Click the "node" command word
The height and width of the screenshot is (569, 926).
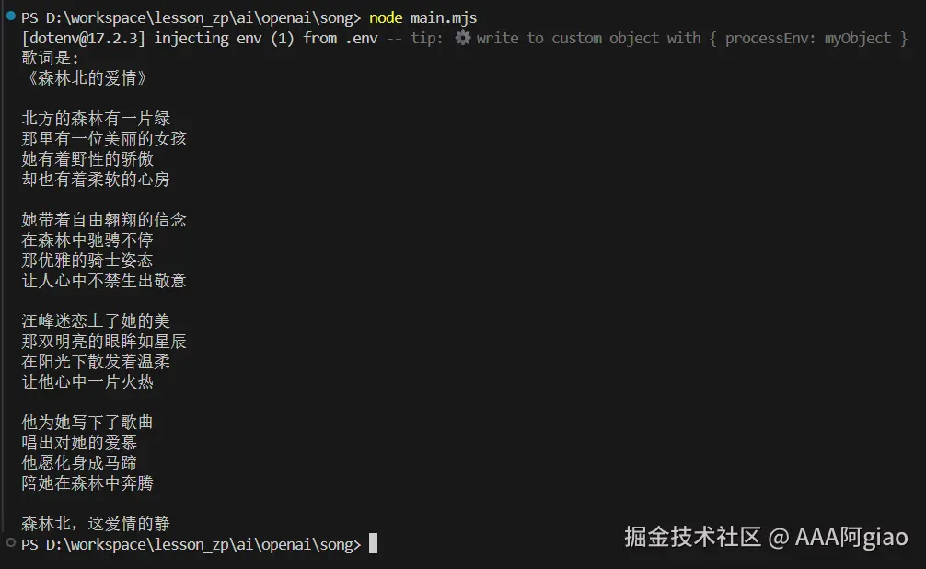(x=386, y=17)
